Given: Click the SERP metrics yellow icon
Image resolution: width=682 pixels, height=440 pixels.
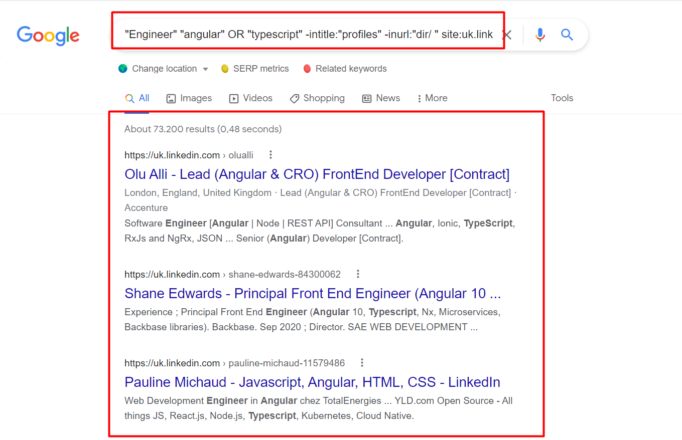Looking at the screenshot, I should (225, 69).
